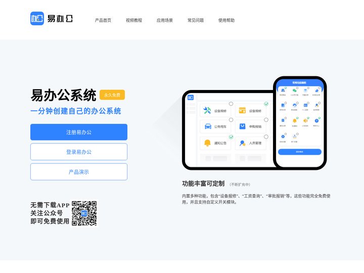Toggle the circle on wrench 设备报修 card
Image resolution: width=364 pixels, height=273 pixels.
pyautogui.click(x=231, y=104)
